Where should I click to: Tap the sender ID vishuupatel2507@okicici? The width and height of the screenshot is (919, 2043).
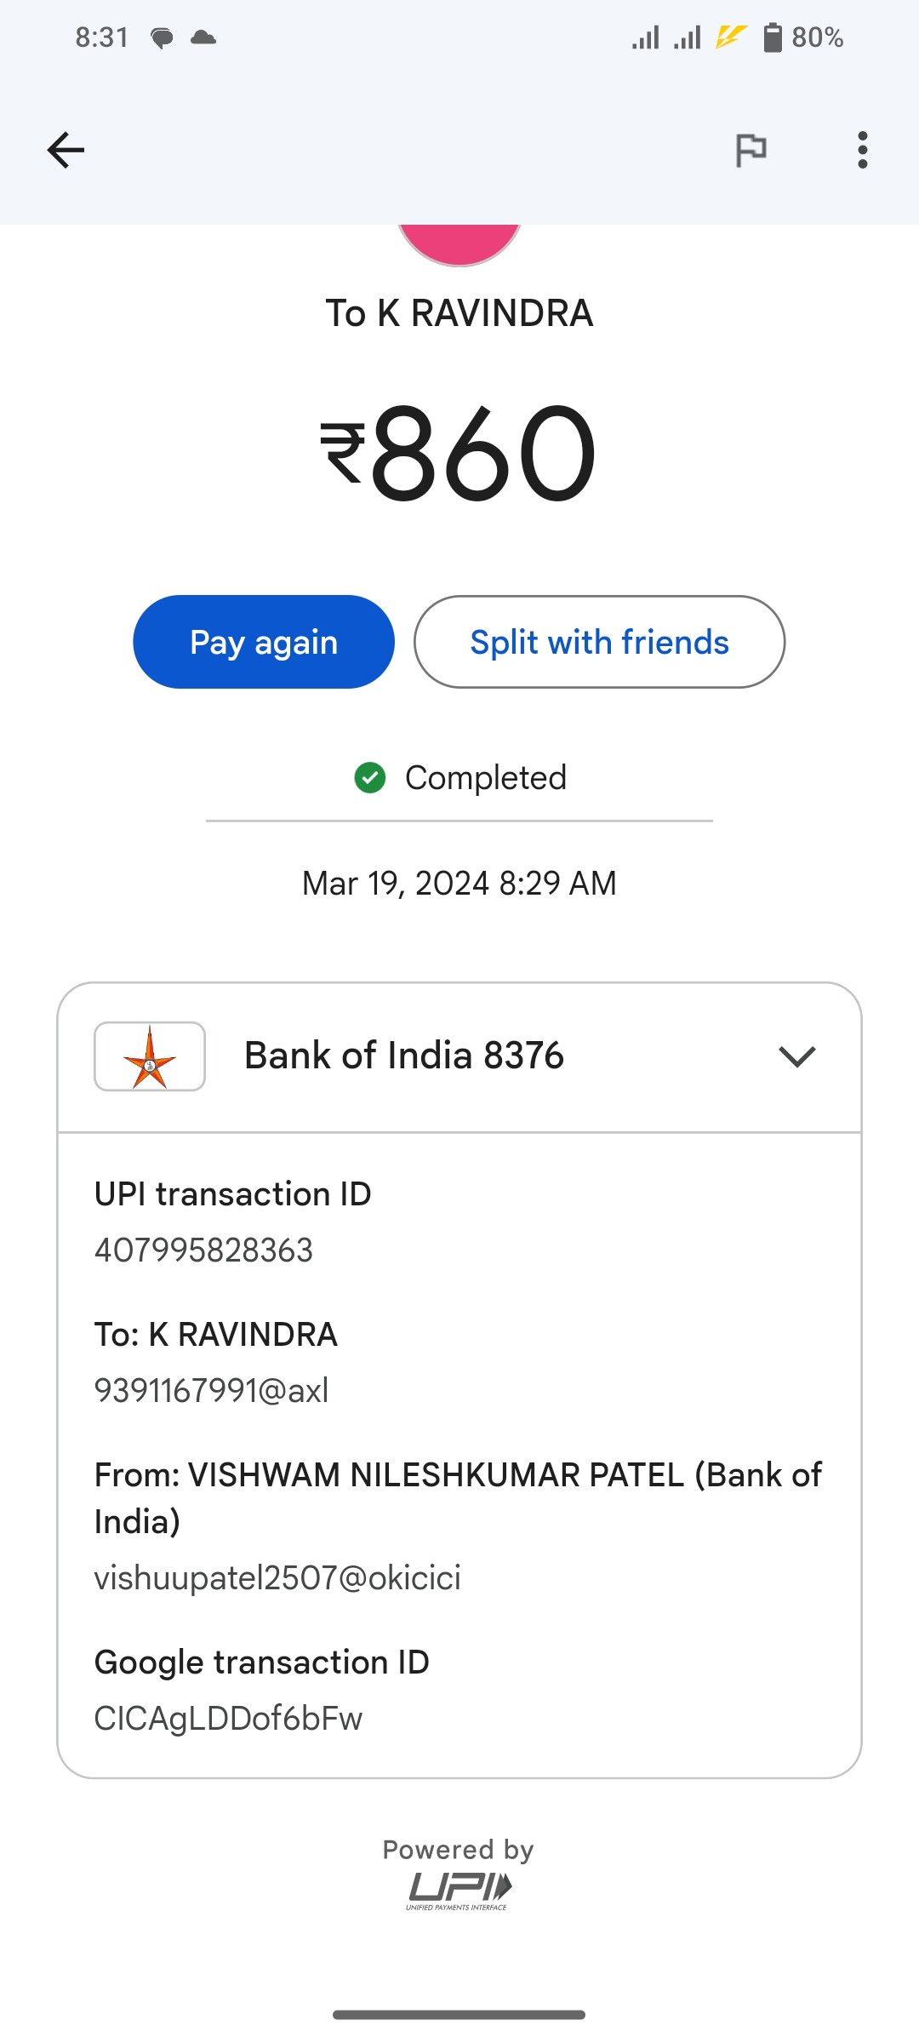click(x=277, y=1578)
